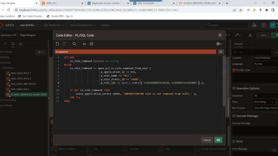Open the Team Development menu
278x156 pixels.
tap(83, 25)
